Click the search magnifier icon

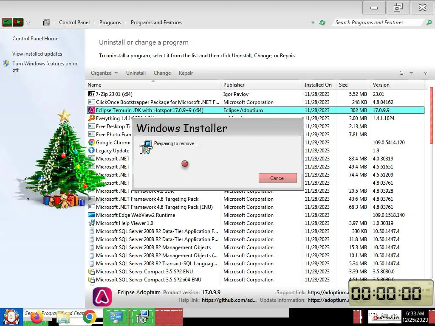click(x=429, y=22)
